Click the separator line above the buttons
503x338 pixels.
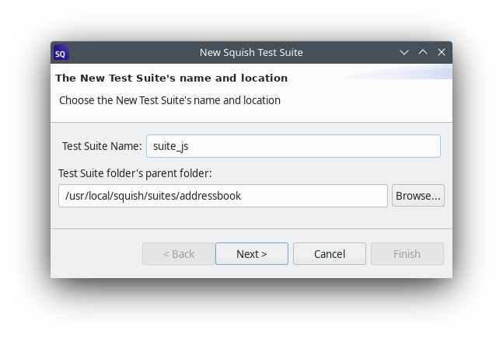coord(251,228)
